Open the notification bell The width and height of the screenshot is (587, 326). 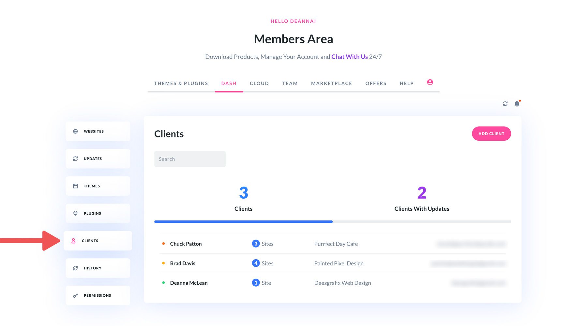click(x=517, y=104)
